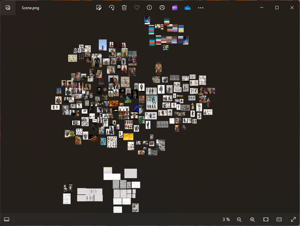Zoom in with the plus magnifier
This screenshot has width=300, height=226.
(x=253, y=219)
